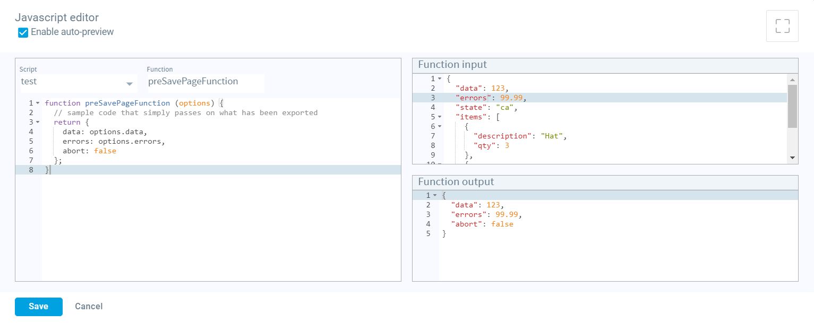Click "abort: false" in the script
Screen dimensions: 814x331
click(89, 151)
